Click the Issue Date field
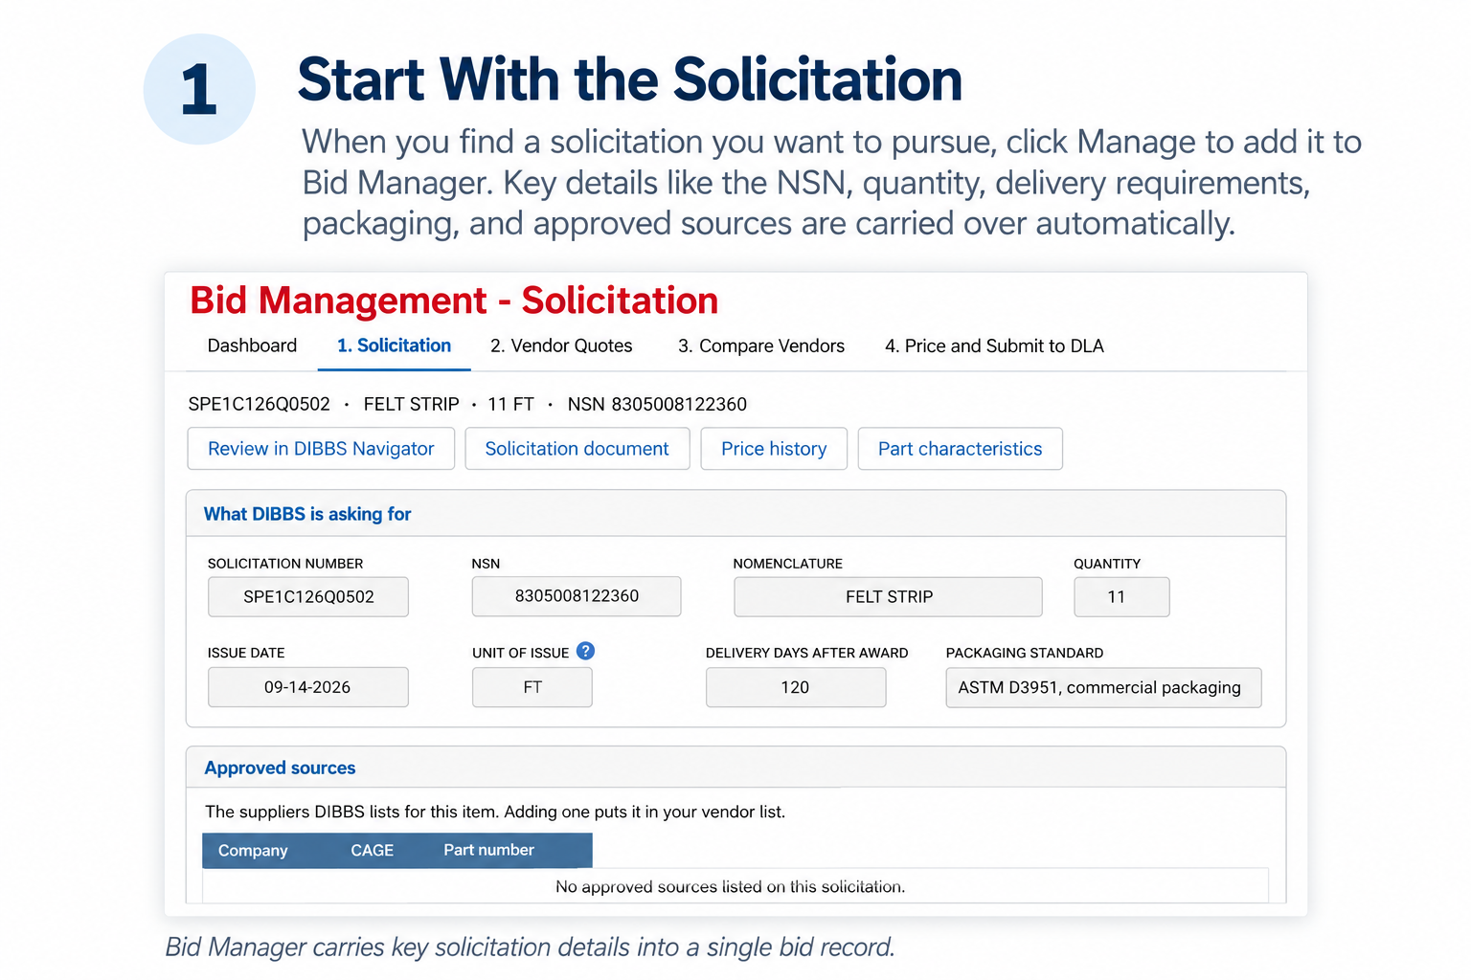Viewport: 1471px width, 980px height. [x=308, y=687]
